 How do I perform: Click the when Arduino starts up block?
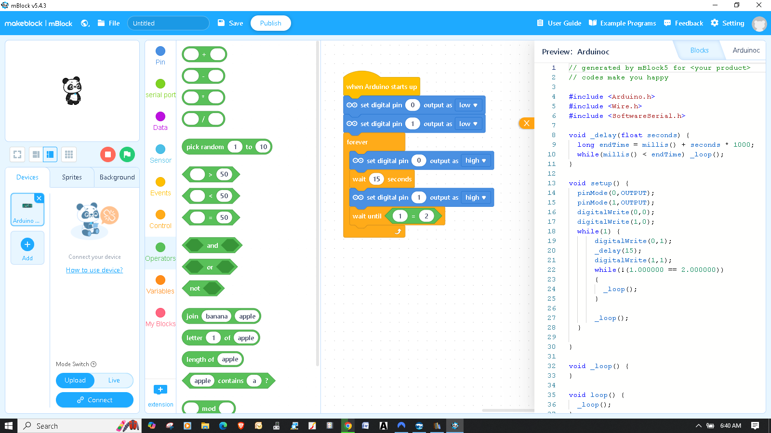pos(382,87)
